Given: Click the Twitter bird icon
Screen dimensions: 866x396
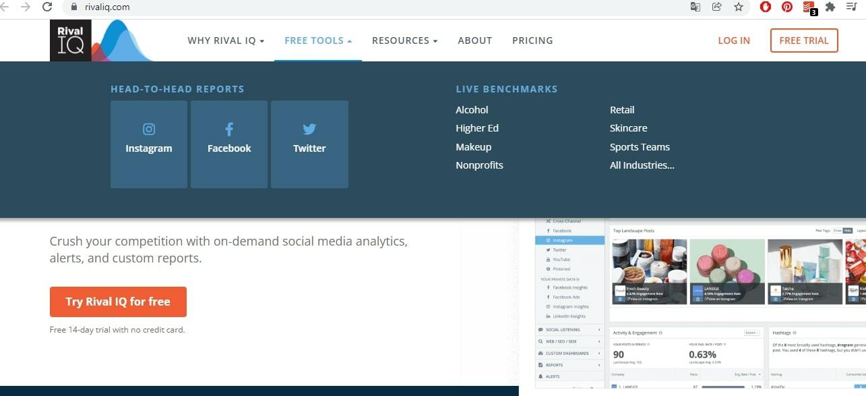Looking at the screenshot, I should [x=309, y=129].
